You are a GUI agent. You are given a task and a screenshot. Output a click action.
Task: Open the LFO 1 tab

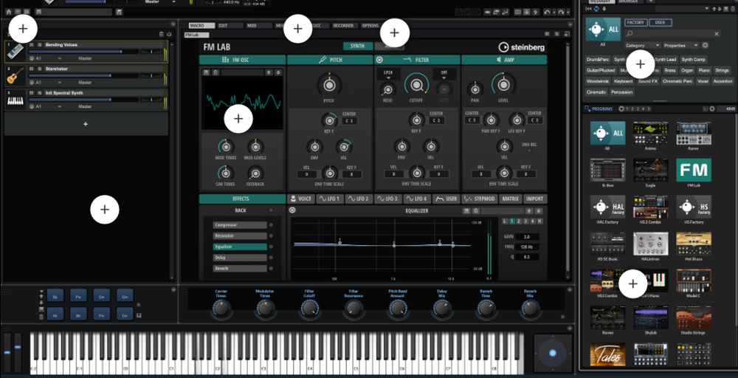(x=330, y=199)
